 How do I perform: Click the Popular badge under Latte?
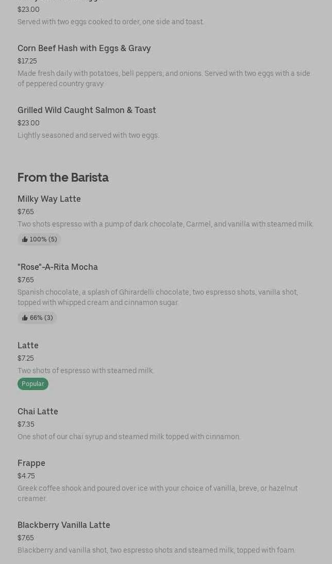coord(33,384)
